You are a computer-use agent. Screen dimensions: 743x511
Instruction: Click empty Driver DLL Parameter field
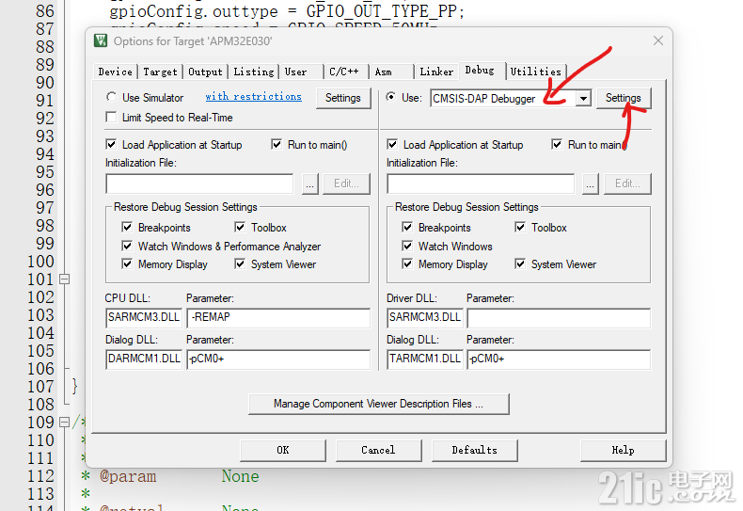click(560, 318)
